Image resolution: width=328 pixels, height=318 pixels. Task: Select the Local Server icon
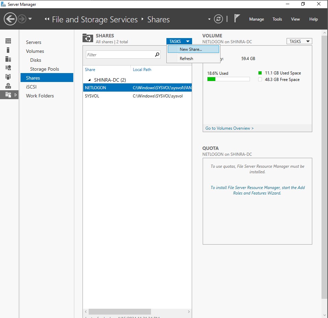(x=8, y=50)
